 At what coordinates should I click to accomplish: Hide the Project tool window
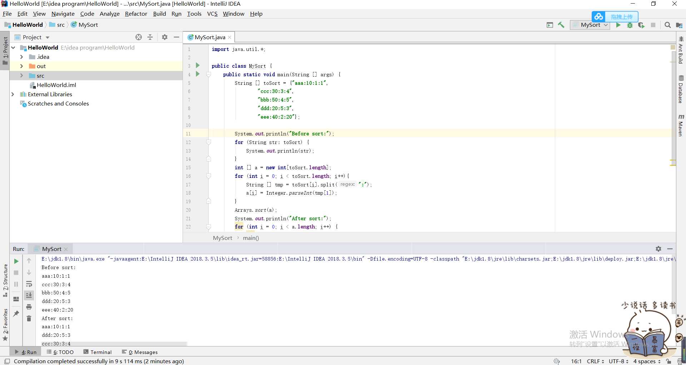click(177, 37)
